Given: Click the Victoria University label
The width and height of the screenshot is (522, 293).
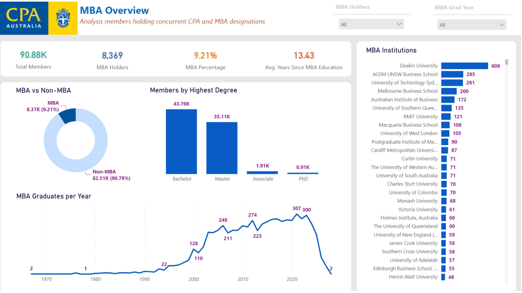Looking at the screenshot, I should click(418, 209).
